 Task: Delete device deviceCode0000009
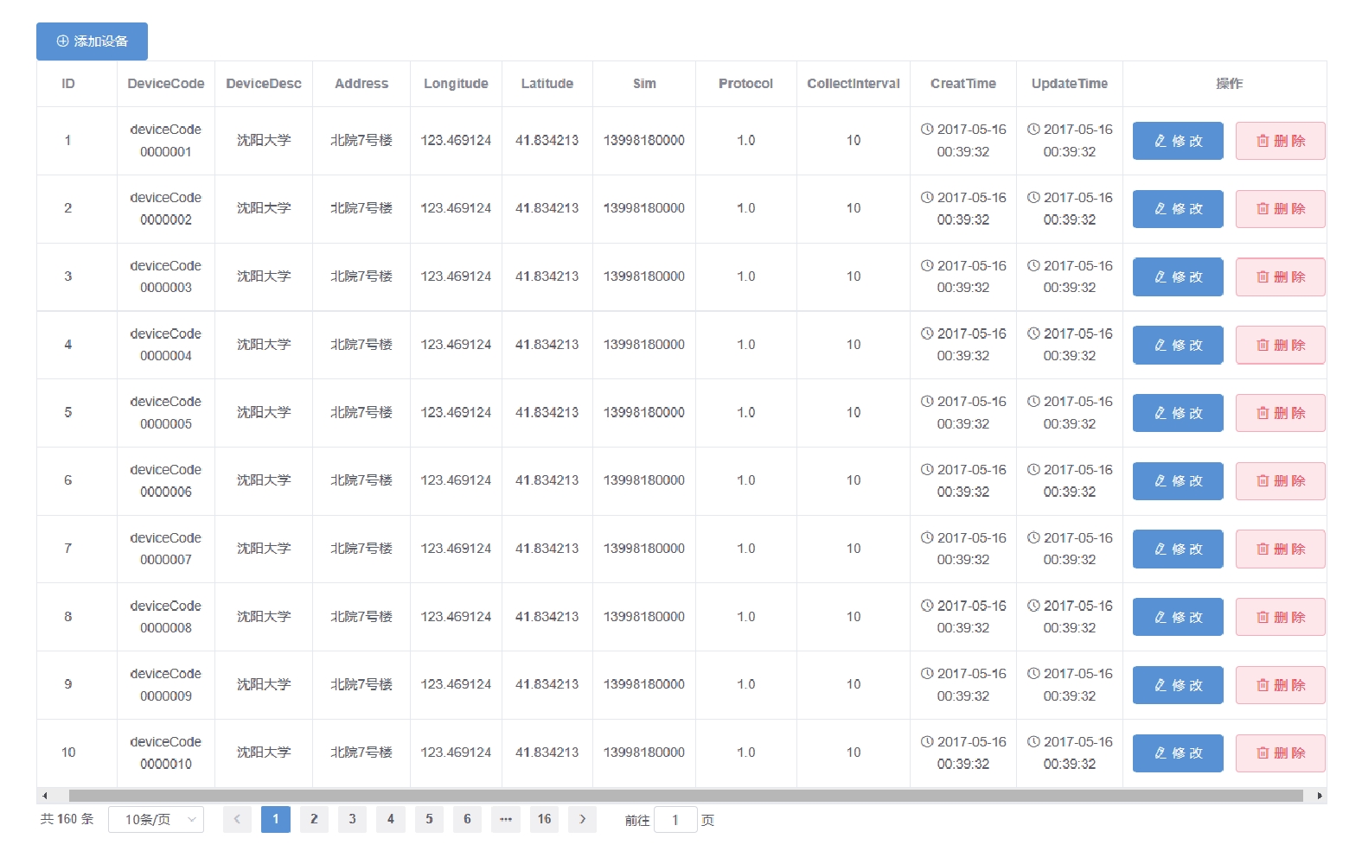point(1281,685)
